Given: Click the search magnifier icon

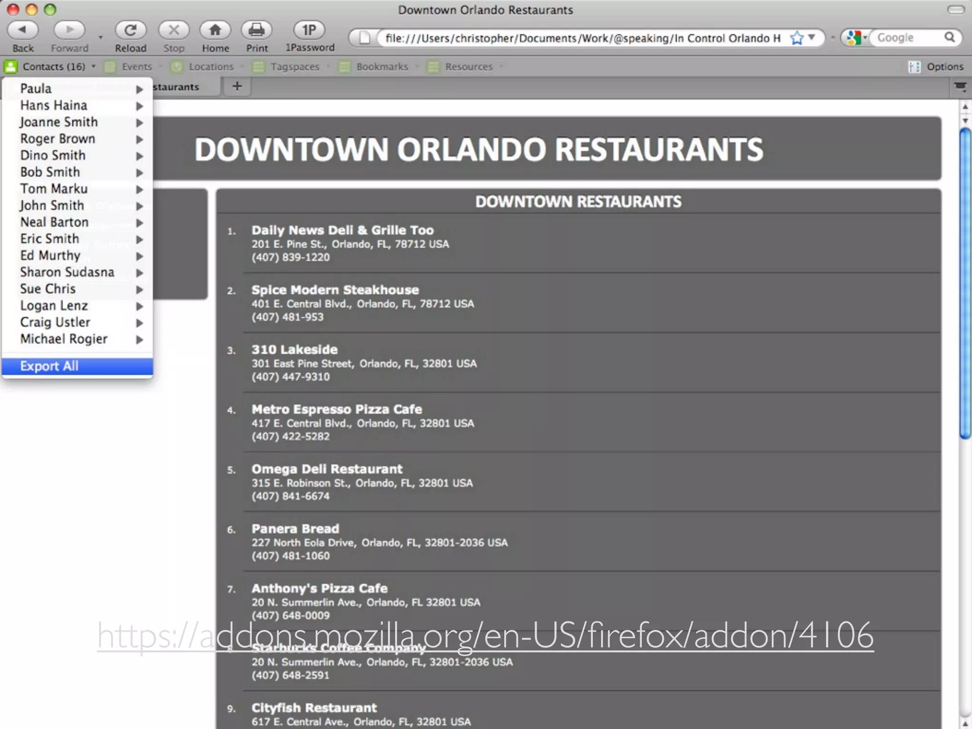Looking at the screenshot, I should (x=949, y=37).
